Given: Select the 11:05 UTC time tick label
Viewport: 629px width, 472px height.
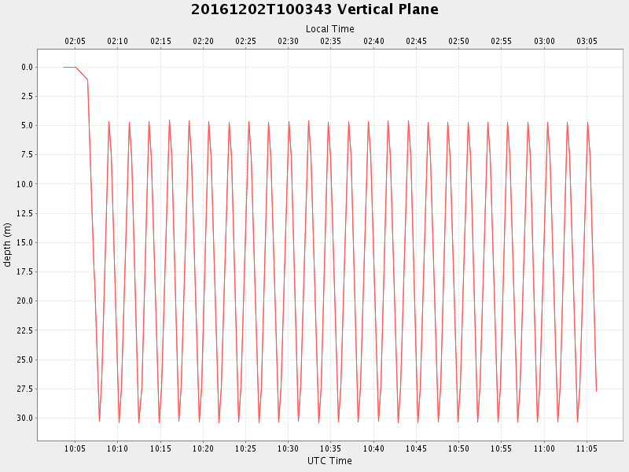Looking at the screenshot, I should tap(587, 448).
